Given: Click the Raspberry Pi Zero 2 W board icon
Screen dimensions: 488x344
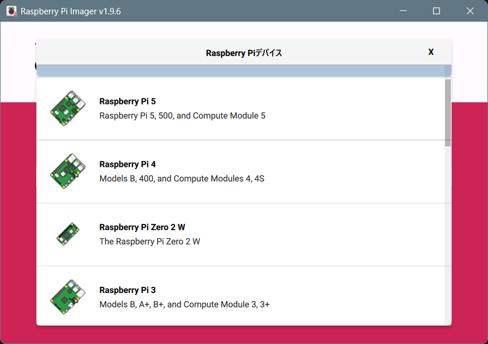Looking at the screenshot, I should click(x=68, y=234).
